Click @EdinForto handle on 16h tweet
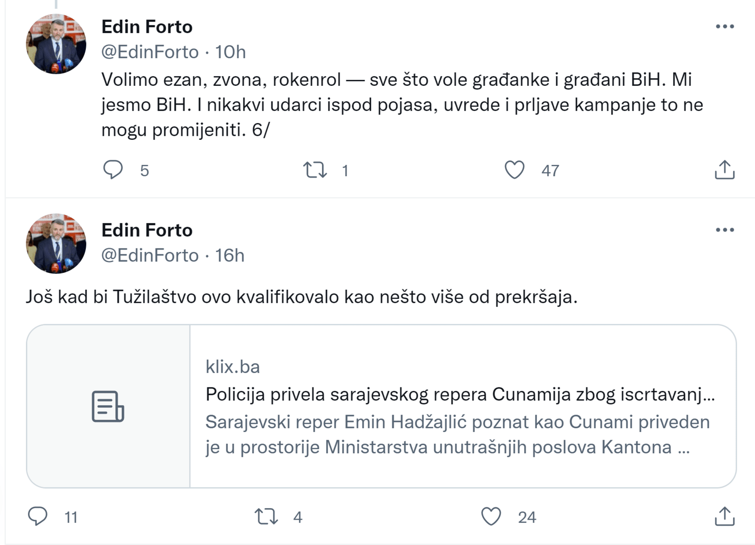The image size is (755, 545). (x=150, y=255)
